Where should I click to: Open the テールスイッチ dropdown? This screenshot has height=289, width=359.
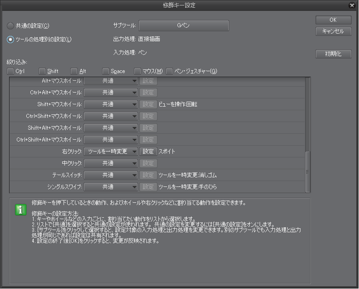[x=111, y=175]
